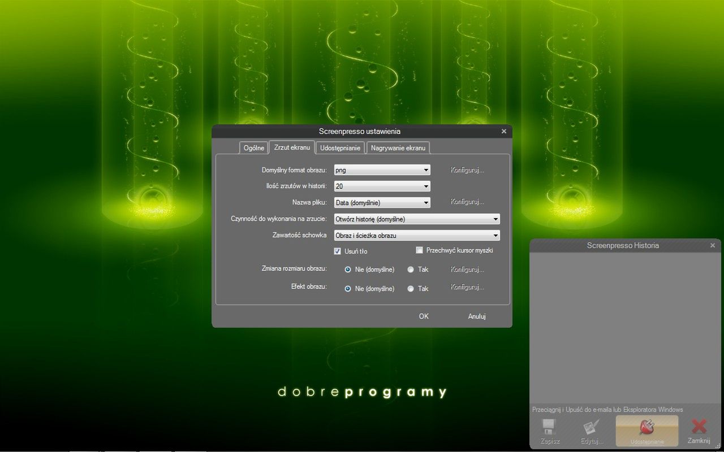Click Konfiguruj for Zmiana rozmiaru obrazu
The image size is (724, 452).
click(x=467, y=270)
